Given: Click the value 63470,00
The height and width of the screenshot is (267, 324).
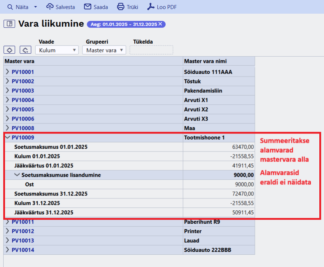Looking at the screenshot, I should 243,147.
